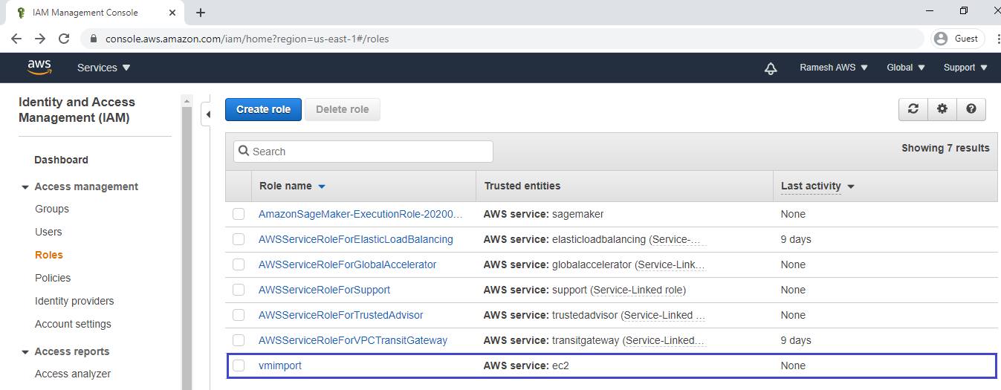Open Dashboard in the sidebar
This screenshot has height=390, width=1001.
pyautogui.click(x=61, y=160)
